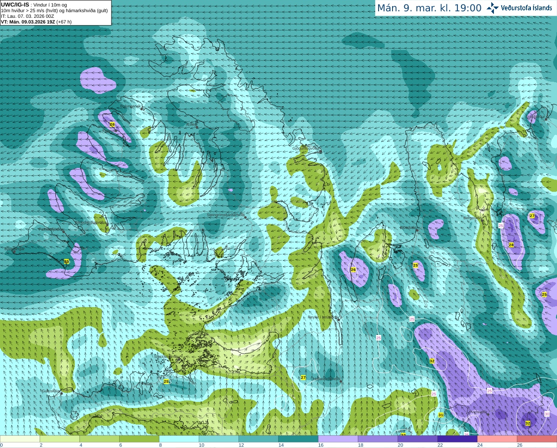Pick the legend swatch between 10 and 12

click(x=219, y=439)
